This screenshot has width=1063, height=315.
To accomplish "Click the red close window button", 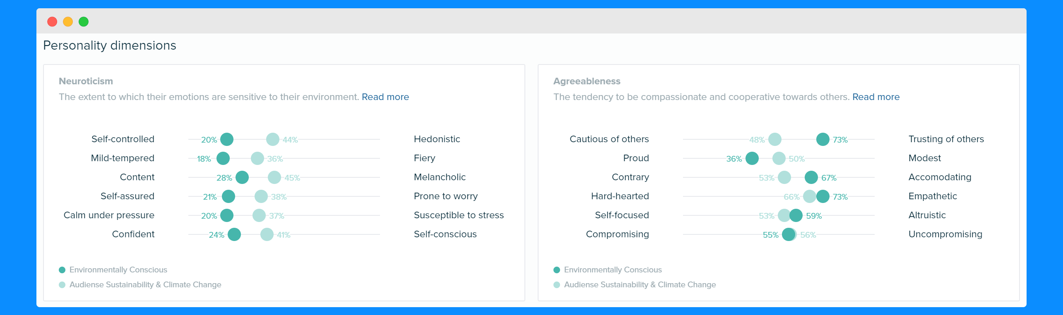I will tap(52, 21).
